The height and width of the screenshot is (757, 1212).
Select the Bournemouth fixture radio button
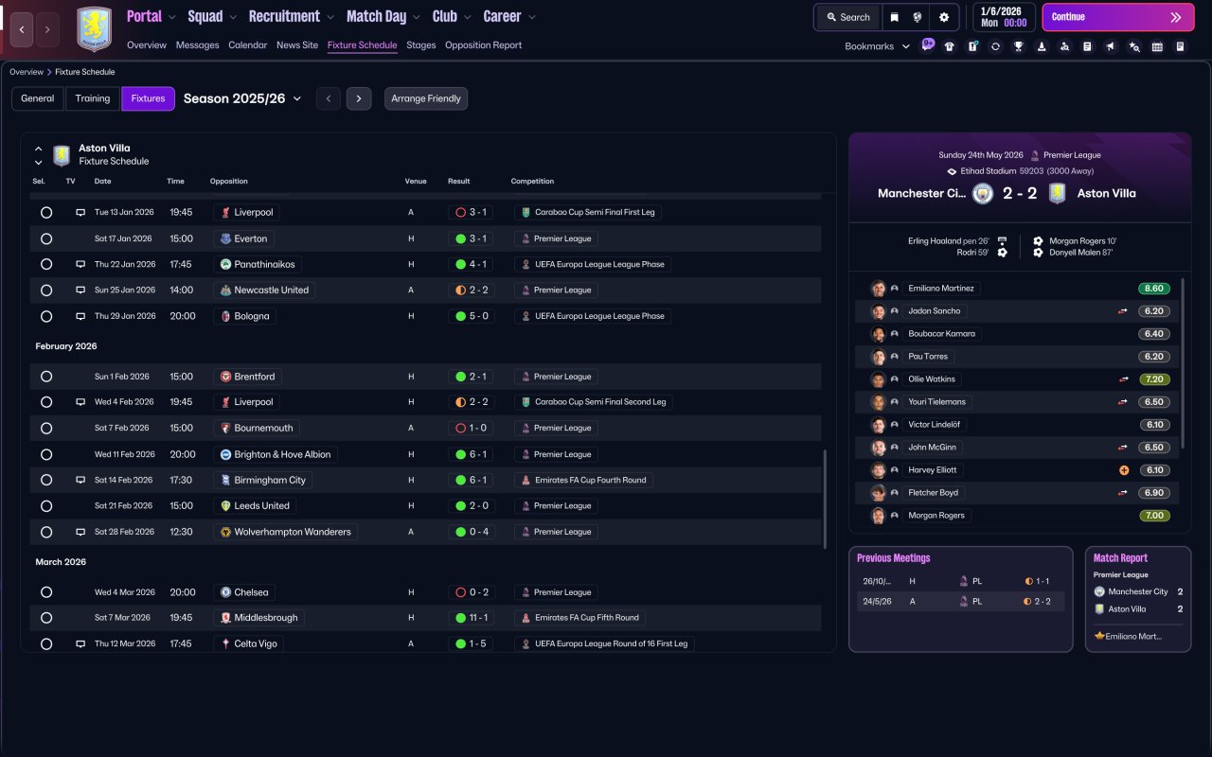(46, 428)
